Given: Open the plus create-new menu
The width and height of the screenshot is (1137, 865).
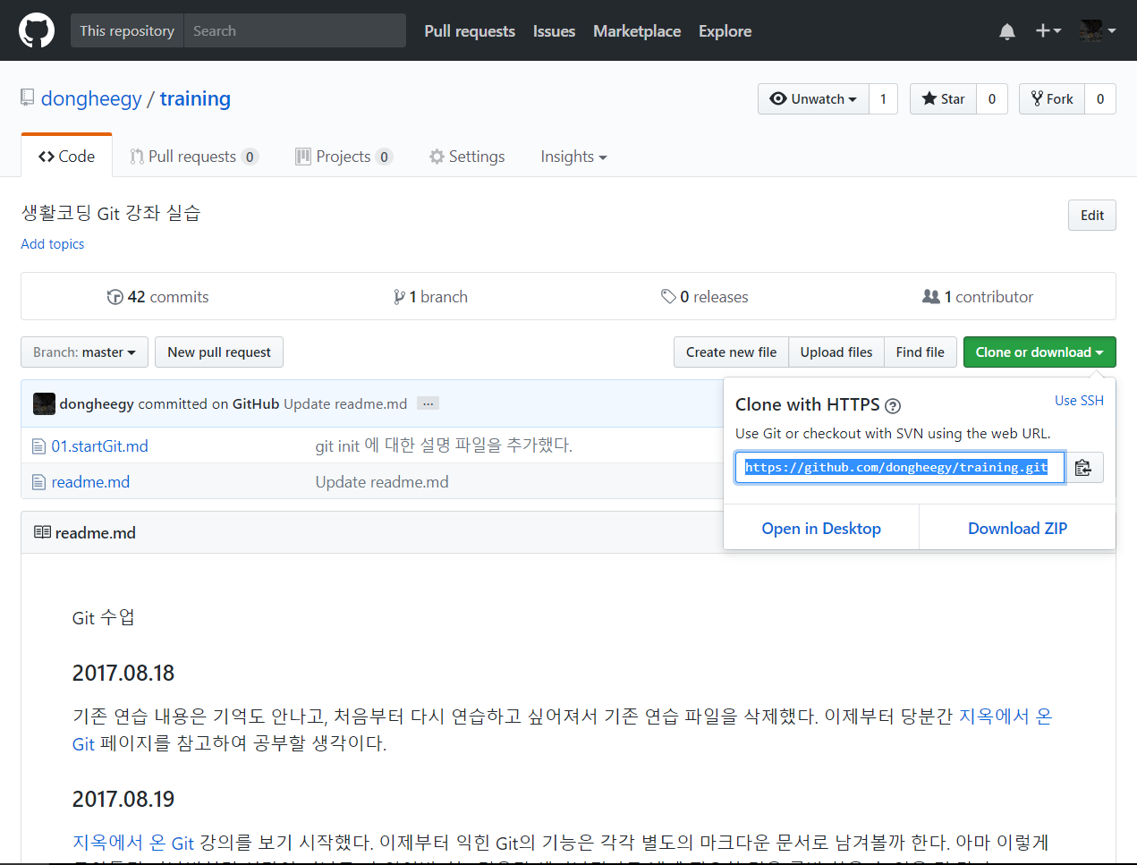Looking at the screenshot, I should tap(1048, 30).
